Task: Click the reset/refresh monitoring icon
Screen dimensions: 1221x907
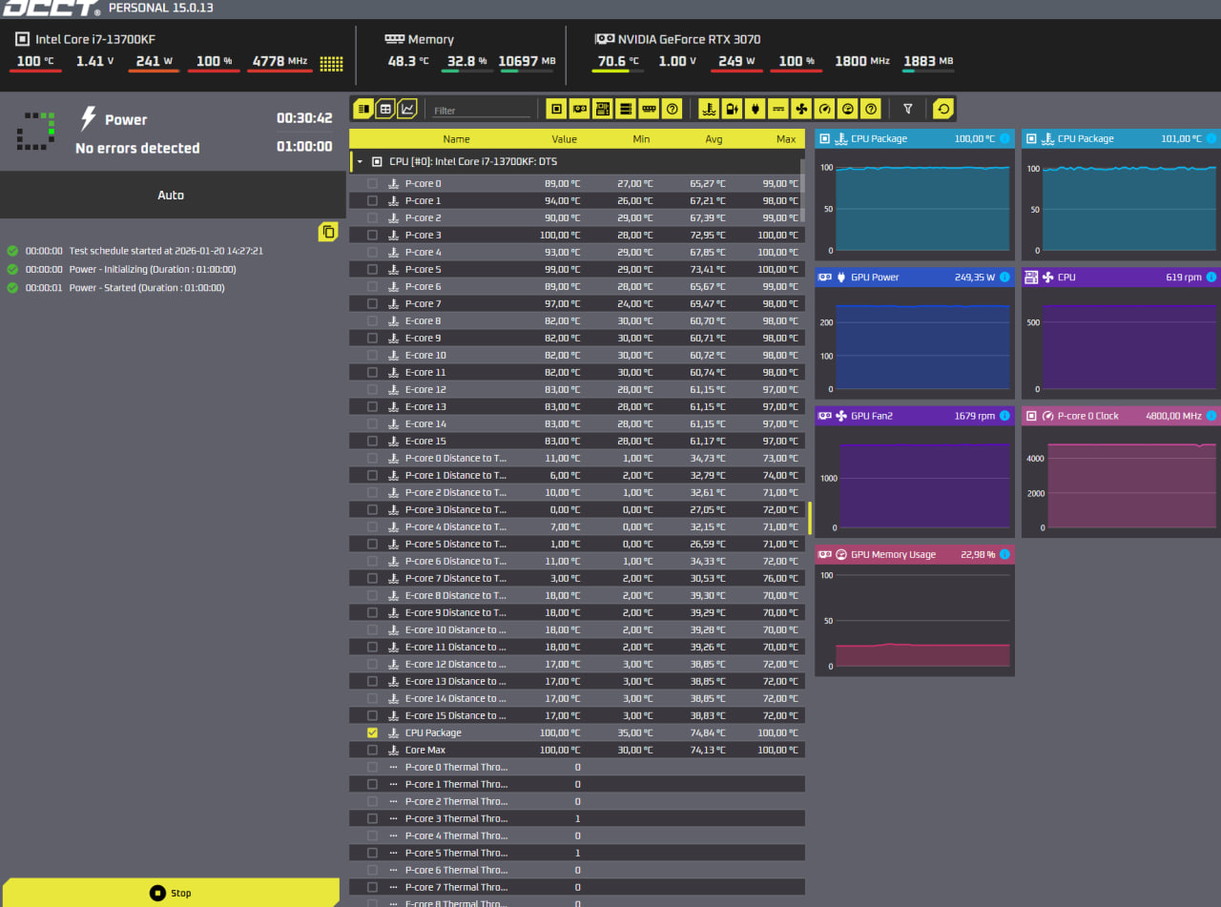Action: point(943,109)
